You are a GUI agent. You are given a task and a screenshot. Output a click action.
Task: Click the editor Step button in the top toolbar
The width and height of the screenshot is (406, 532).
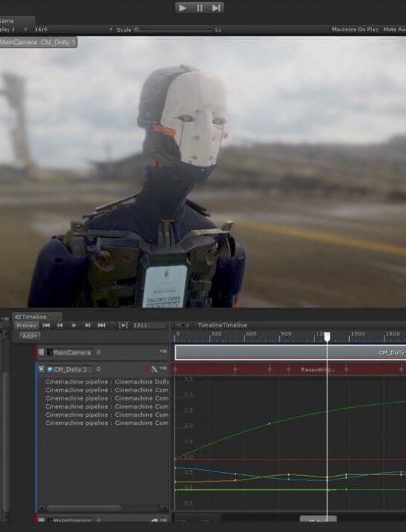pos(216,7)
